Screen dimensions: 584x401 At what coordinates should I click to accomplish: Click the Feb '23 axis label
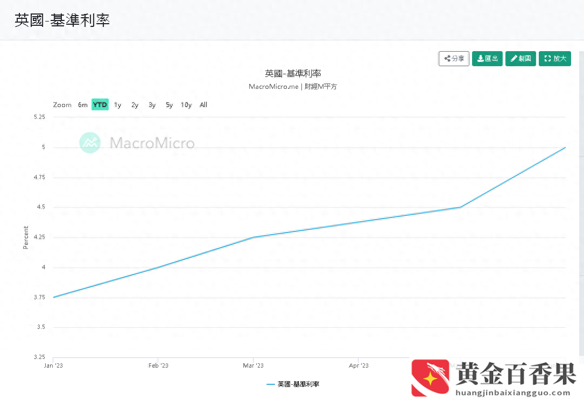click(x=158, y=365)
